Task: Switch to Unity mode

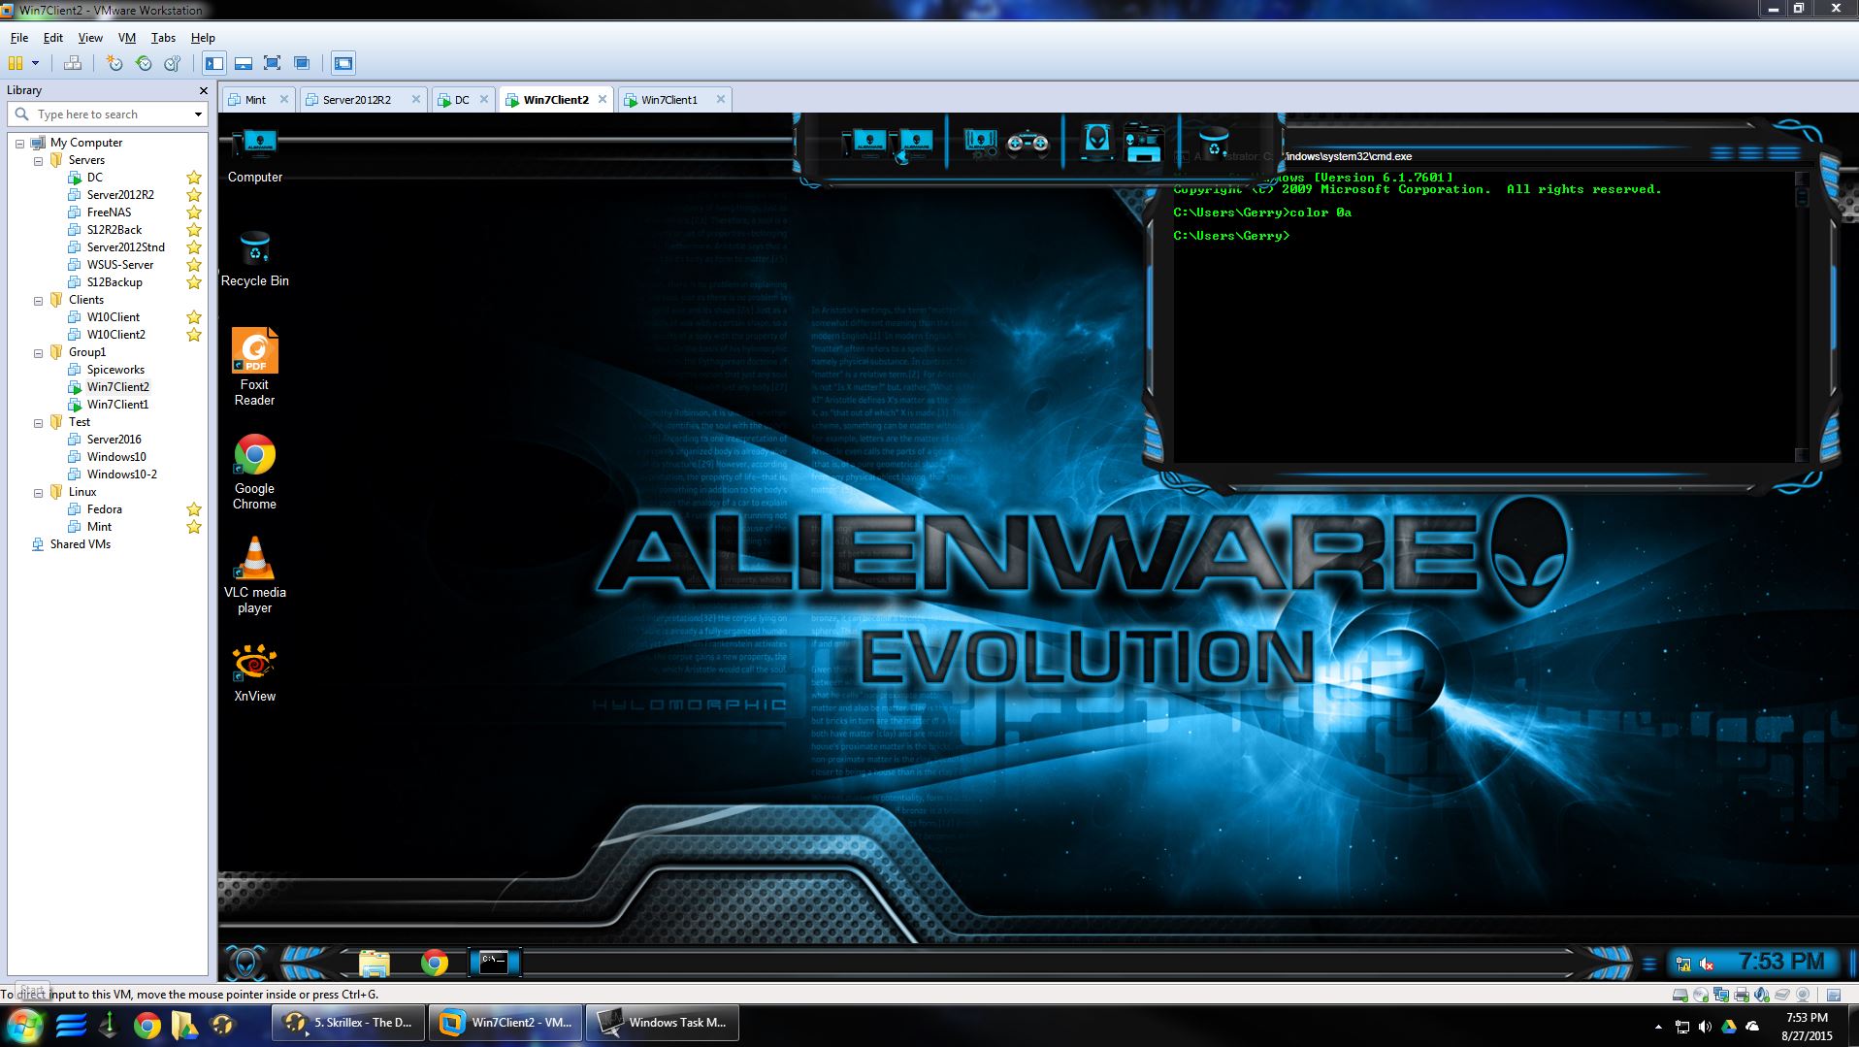Action: (x=302, y=63)
